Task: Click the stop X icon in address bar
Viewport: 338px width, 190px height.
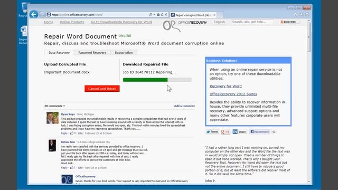Action: click(166, 15)
